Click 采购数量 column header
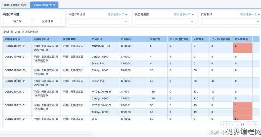Viewport: 261px width, 137px height. tap(158, 39)
